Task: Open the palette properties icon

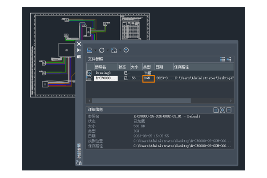Action: [x=79, y=57]
